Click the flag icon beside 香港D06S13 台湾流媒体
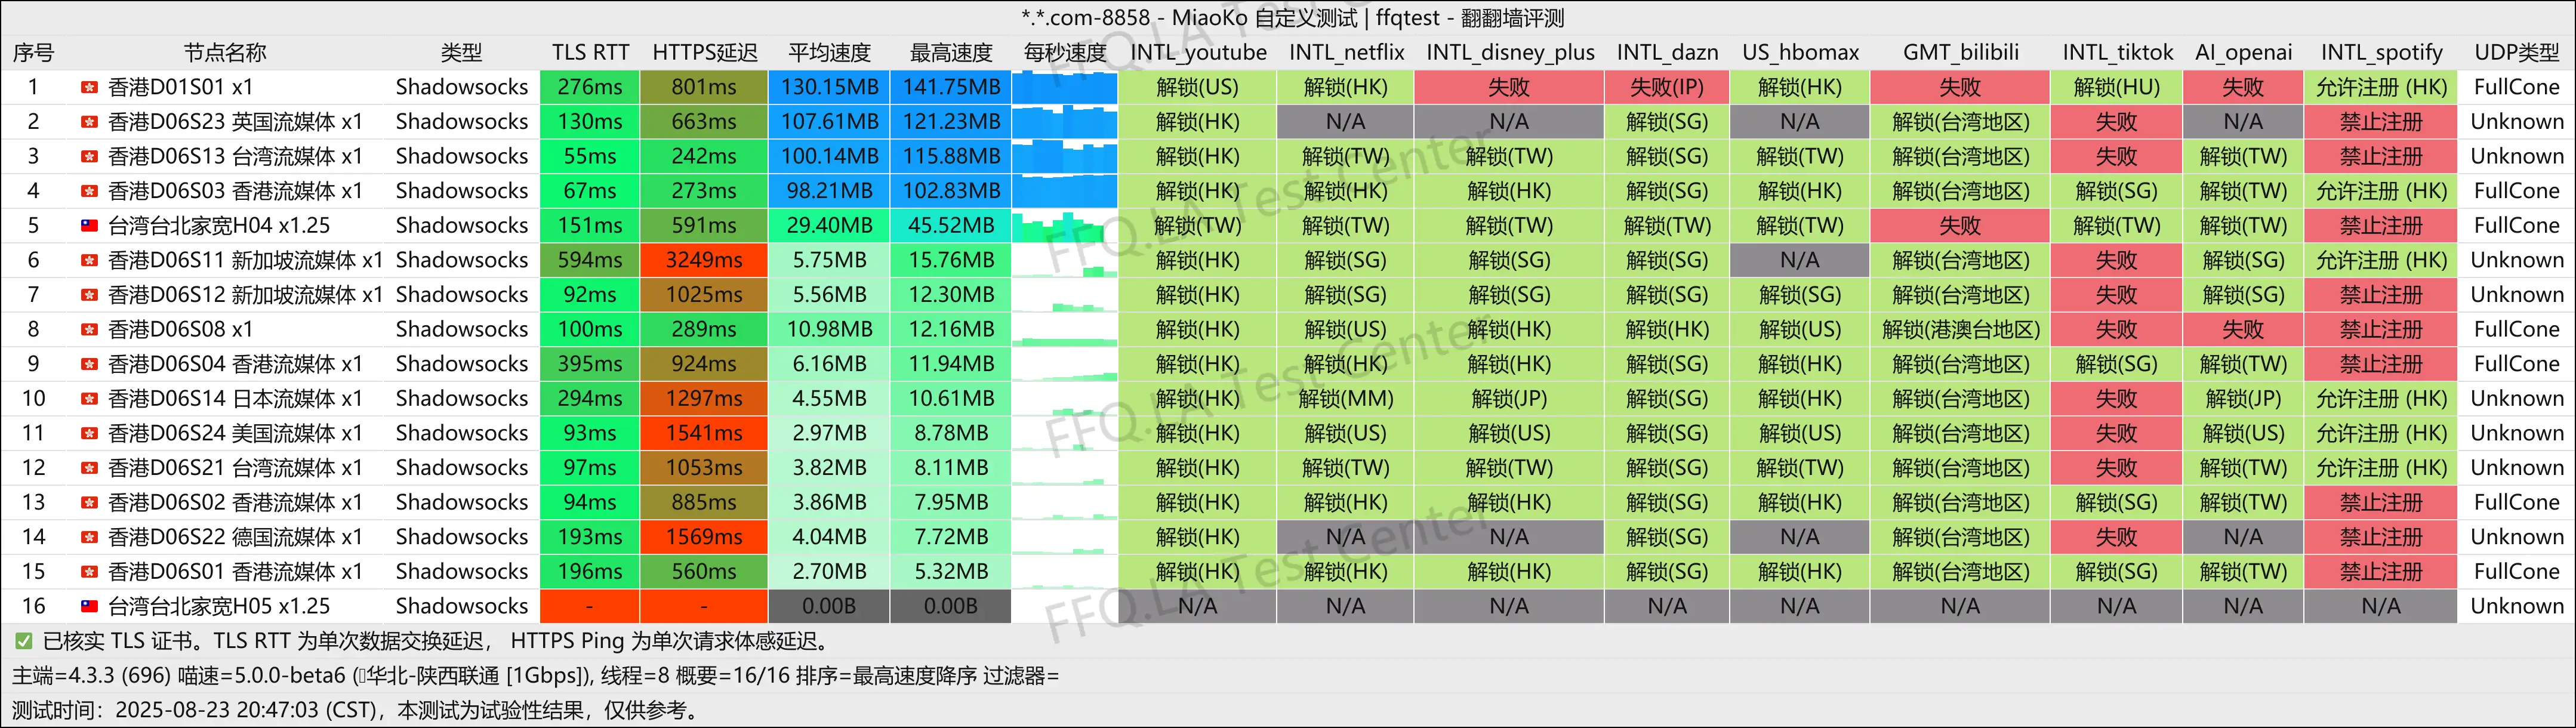This screenshot has width=2576, height=728. 89,157
